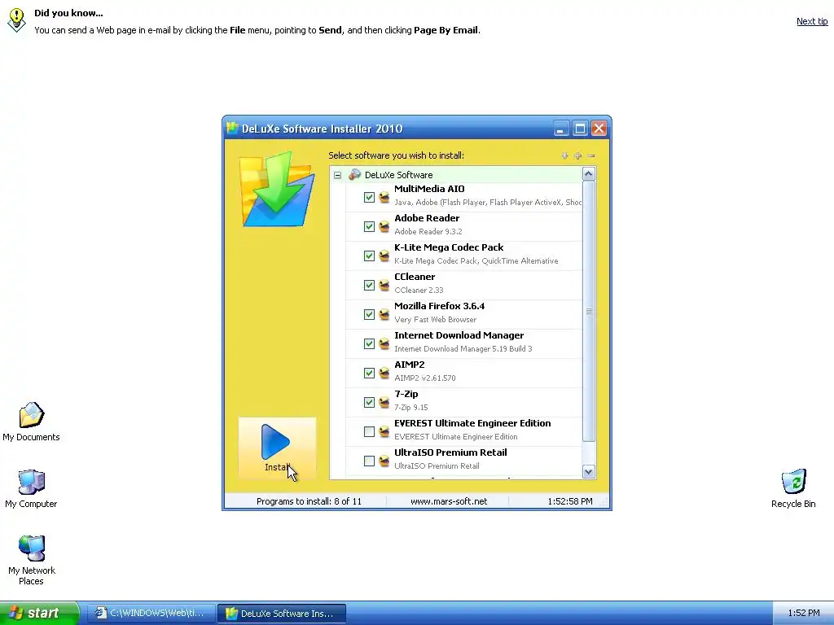Screen dimensions: 834x625
Task: Switch to C:\WINDOWS\Web taskbar item
Action: pyautogui.click(x=151, y=614)
